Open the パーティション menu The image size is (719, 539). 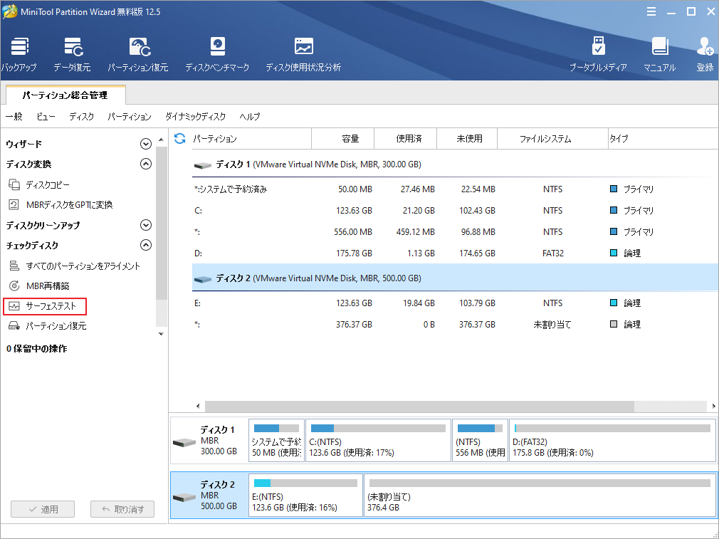pos(130,117)
